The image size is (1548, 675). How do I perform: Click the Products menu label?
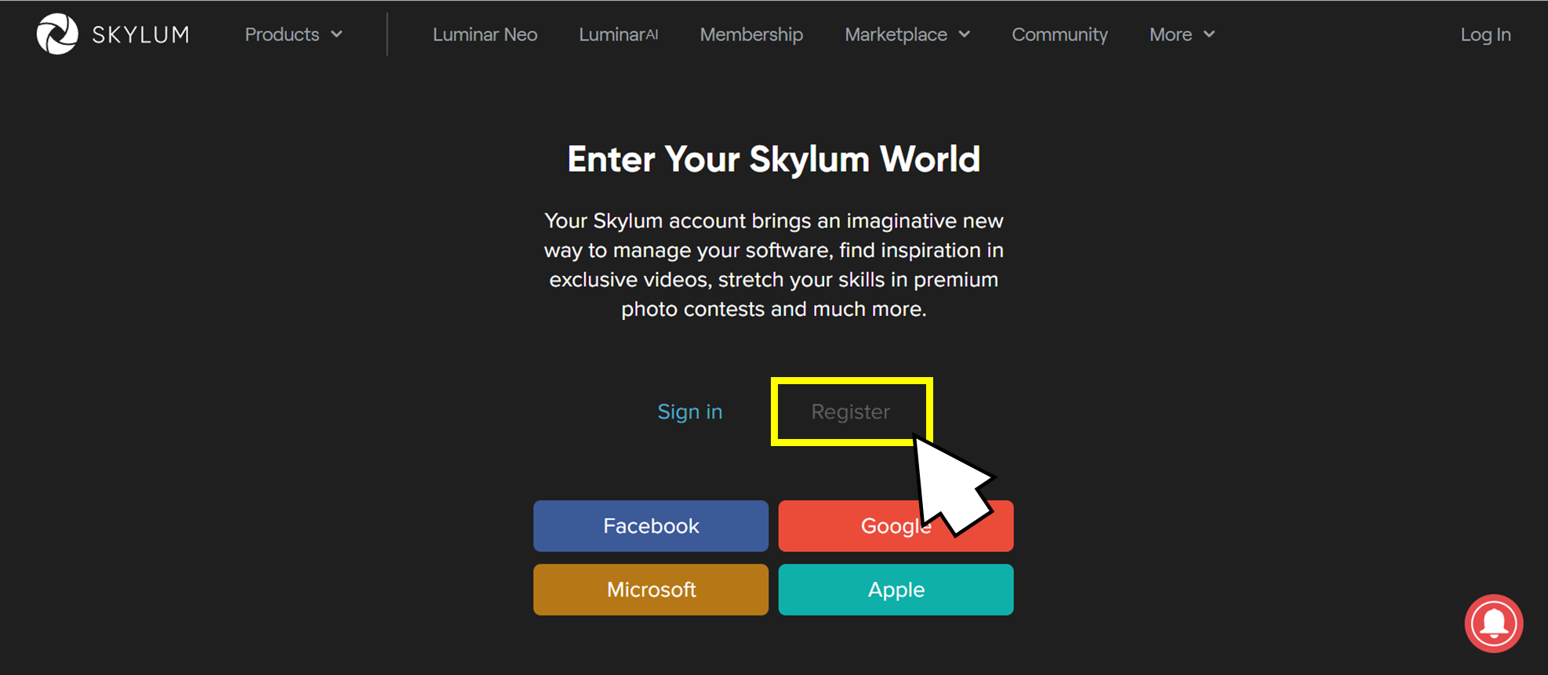[282, 34]
